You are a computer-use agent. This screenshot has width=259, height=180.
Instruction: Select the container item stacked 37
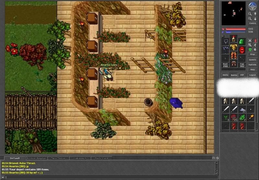[x=242, y=110]
